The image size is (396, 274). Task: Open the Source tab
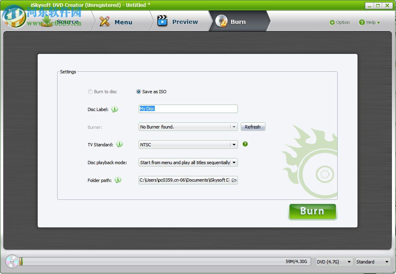60,22
